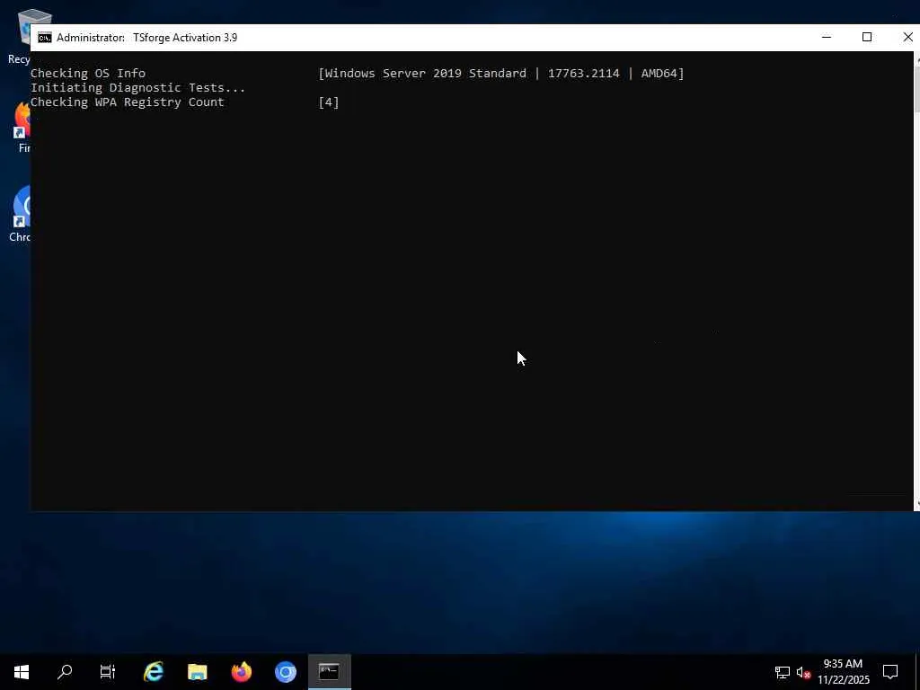920x690 pixels.
Task: Launch Firefox from taskbar
Action: (x=242, y=672)
